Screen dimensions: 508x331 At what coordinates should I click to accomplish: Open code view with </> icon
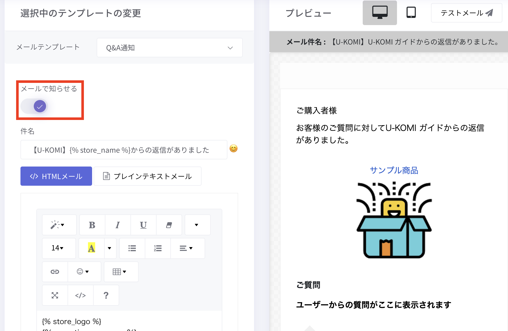pyautogui.click(x=80, y=295)
